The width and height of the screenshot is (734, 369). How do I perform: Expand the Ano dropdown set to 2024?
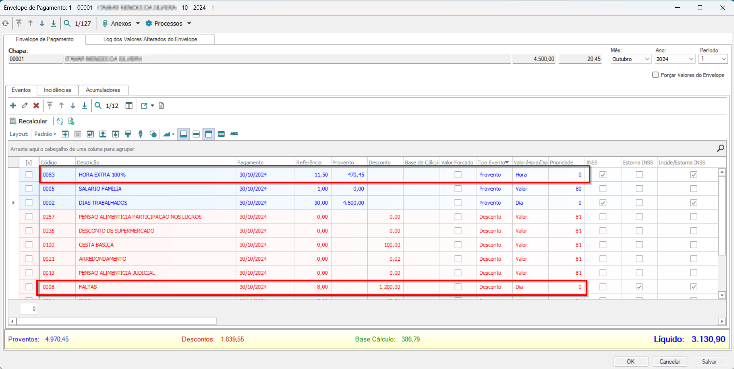pyautogui.click(x=690, y=59)
